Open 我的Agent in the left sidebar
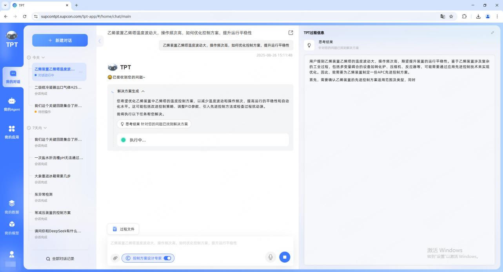The width and height of the screenshot is (503, 272). pyautogui.click(x=12, y=104)
